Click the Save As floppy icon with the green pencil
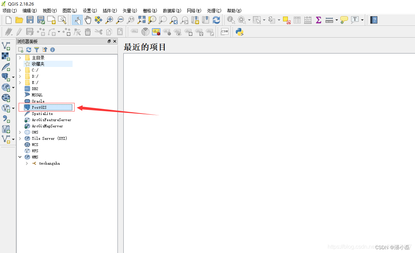This screenshot has width=415, height=253. pos(41,20)
